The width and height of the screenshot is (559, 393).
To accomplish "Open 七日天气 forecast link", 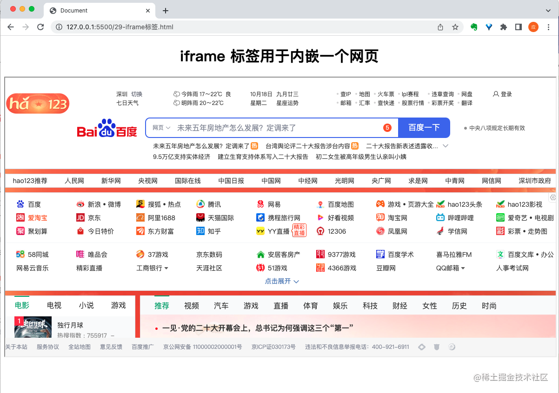I will point(127,103).
